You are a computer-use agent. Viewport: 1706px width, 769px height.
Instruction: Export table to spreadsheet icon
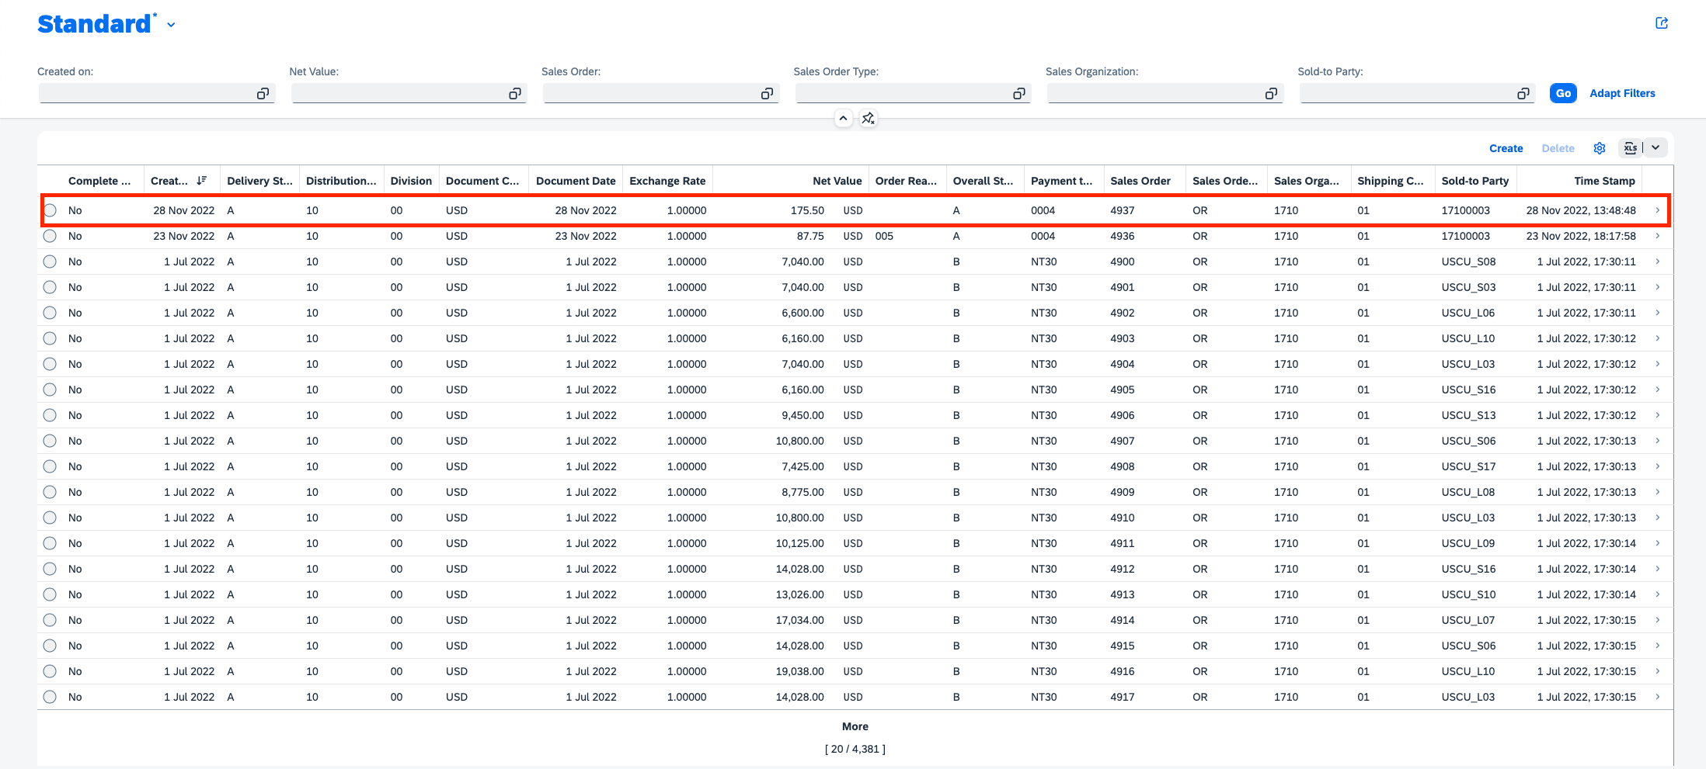point(1631,148)
